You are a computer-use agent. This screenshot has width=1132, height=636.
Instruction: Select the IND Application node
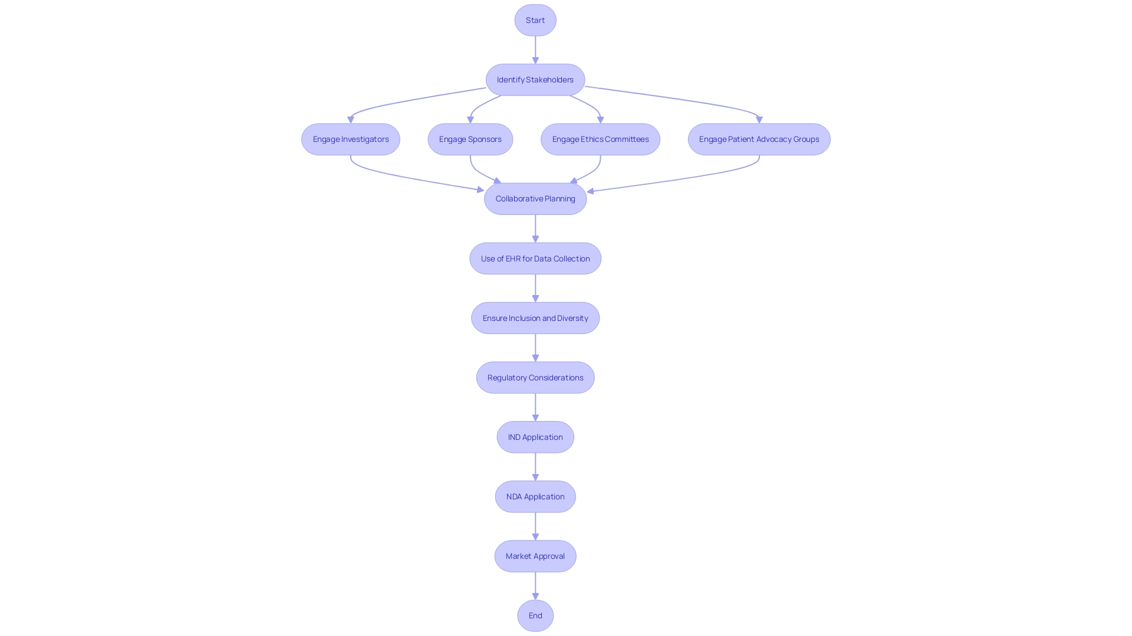535,436
